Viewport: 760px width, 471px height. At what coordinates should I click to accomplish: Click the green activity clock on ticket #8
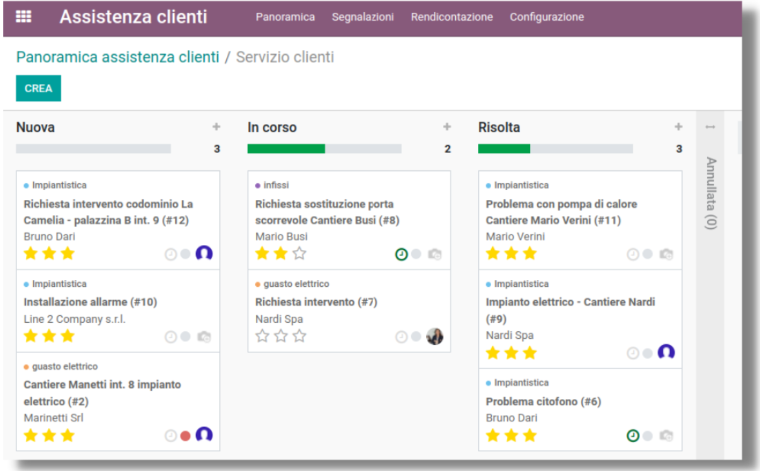click(401, 254)
